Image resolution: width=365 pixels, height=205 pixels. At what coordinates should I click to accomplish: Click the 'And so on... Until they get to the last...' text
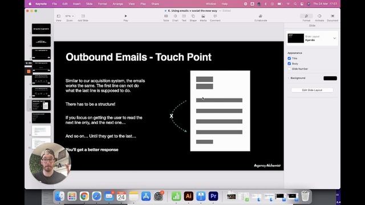tap(101, 136)
